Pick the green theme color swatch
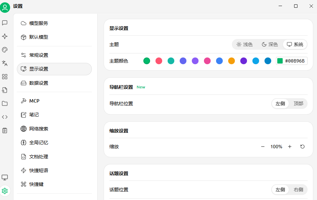The image size is (317, 200). point(147,61)
